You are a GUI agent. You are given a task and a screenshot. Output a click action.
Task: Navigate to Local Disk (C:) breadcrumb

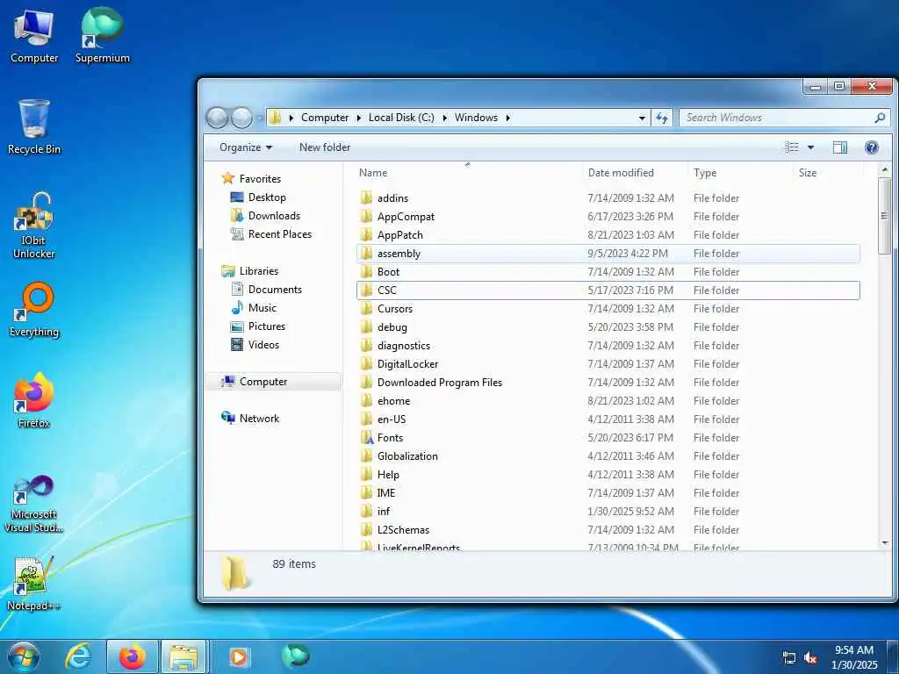click(x=400, y=118)
